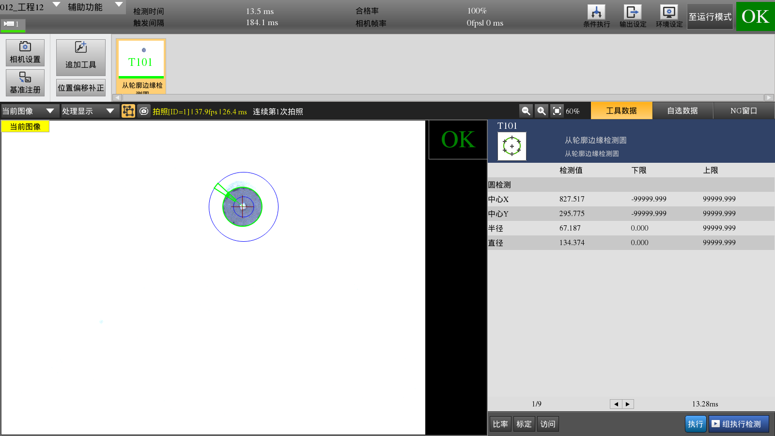Fit image to window
This screenshot has height=436, width=775.
pyautogui.click(x=557, y=111)
